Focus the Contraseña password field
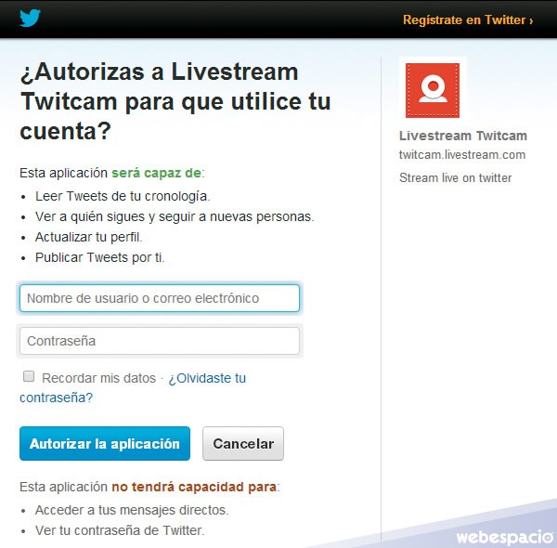The image size is (557, 548). tap(160, 341)
